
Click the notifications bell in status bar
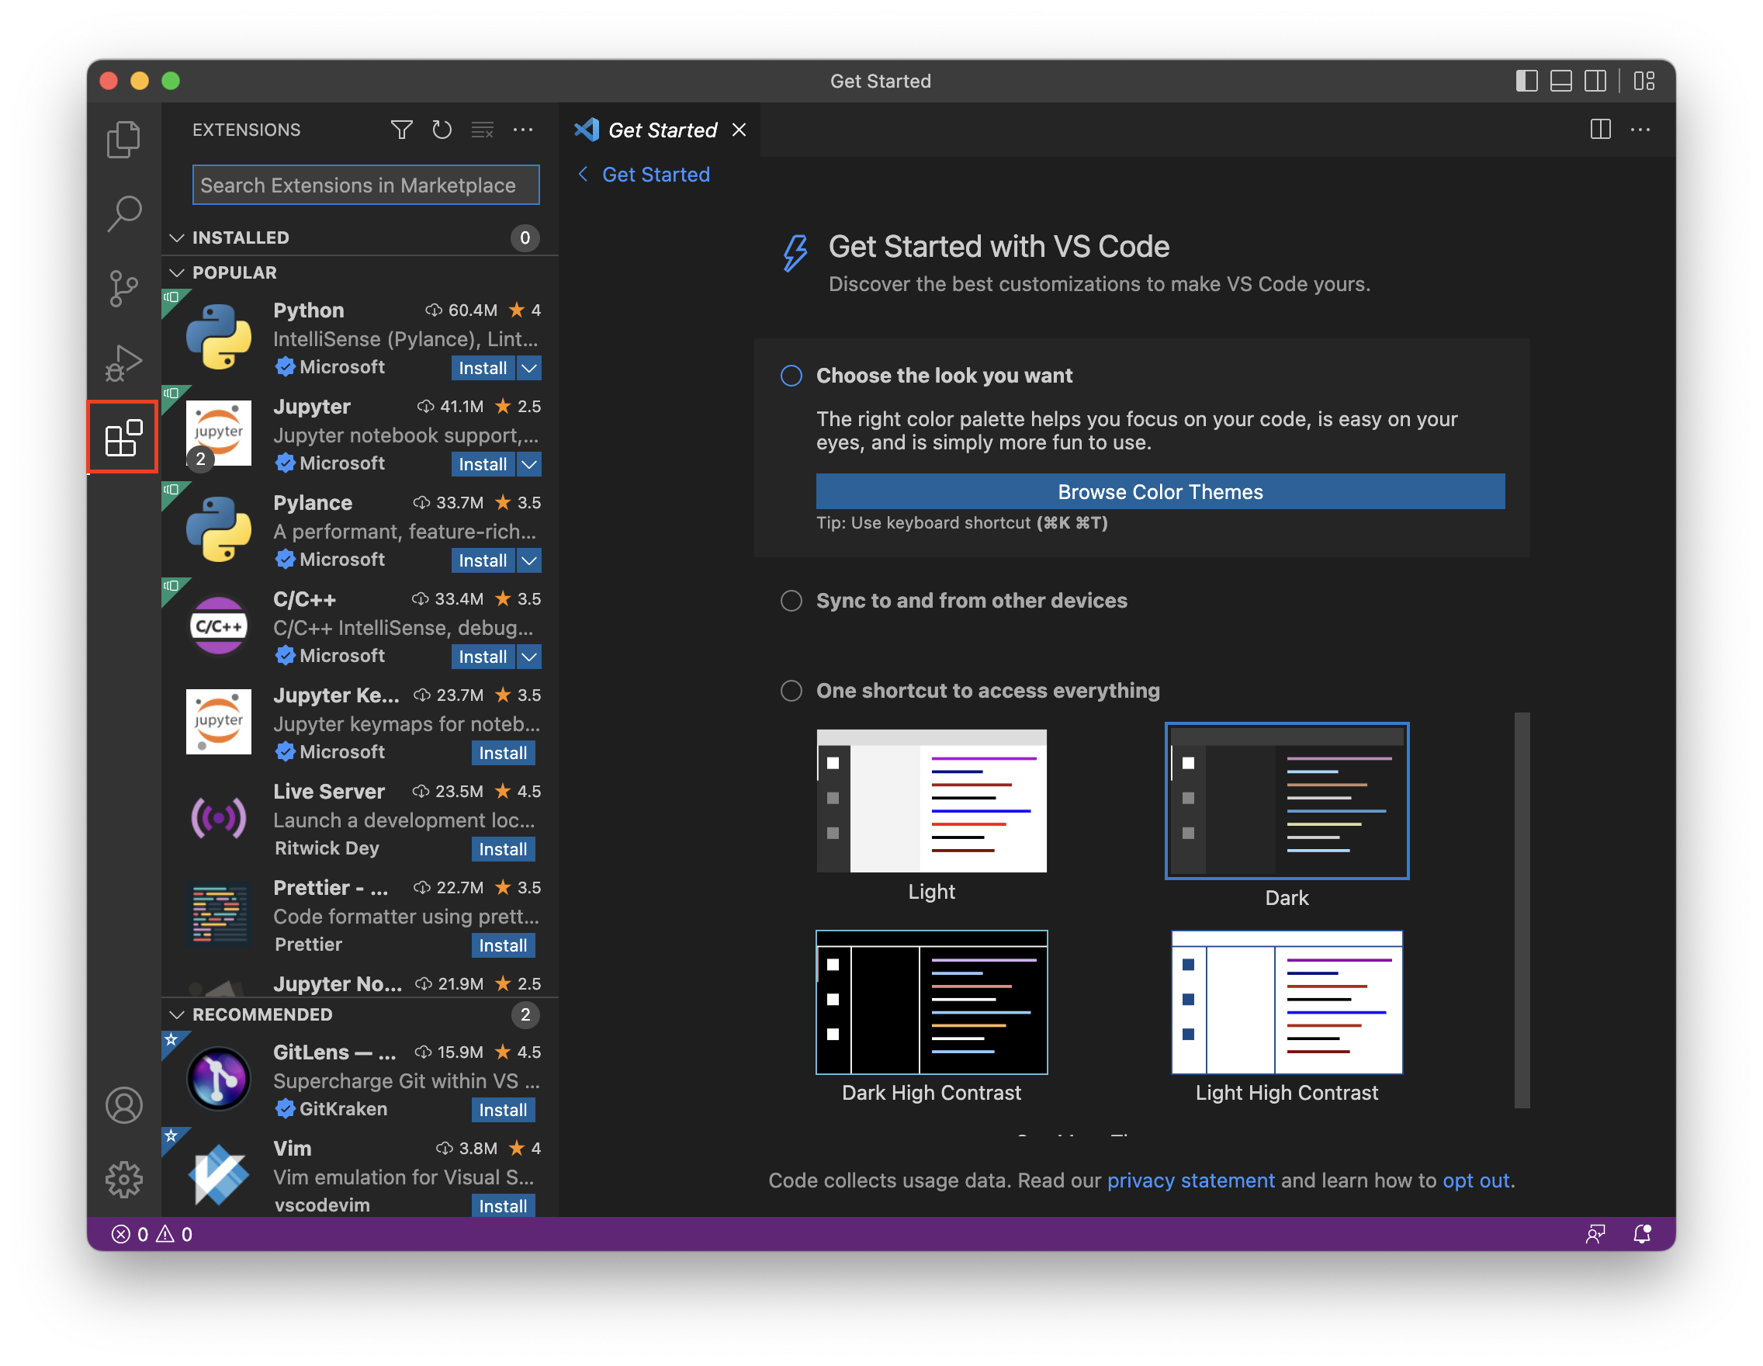tap(1641, 1233)
